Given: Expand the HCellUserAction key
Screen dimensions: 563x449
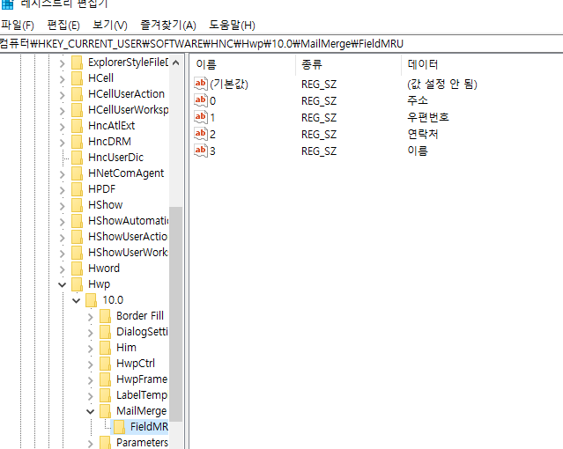Looking at the screenshot, I should [x=63, y=95].
